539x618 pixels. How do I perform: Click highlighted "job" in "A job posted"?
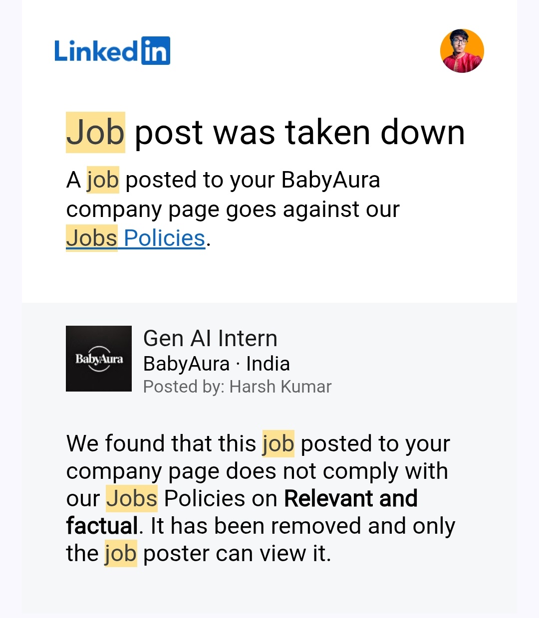click(x=103, y=180)
